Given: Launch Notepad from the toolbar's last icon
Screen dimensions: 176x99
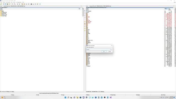Looking at the screenshot, I should pyautogui.click(x=40, y=4).
